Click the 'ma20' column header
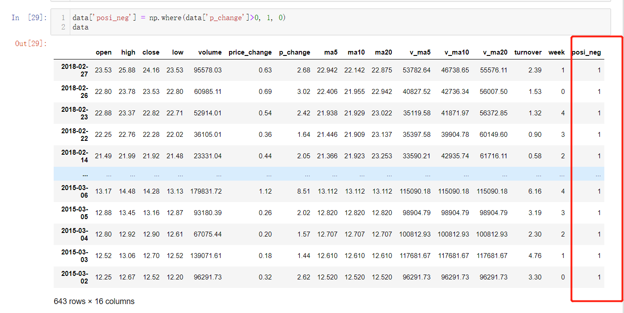This screenshot has width=624, height=313. pos(383,52)
